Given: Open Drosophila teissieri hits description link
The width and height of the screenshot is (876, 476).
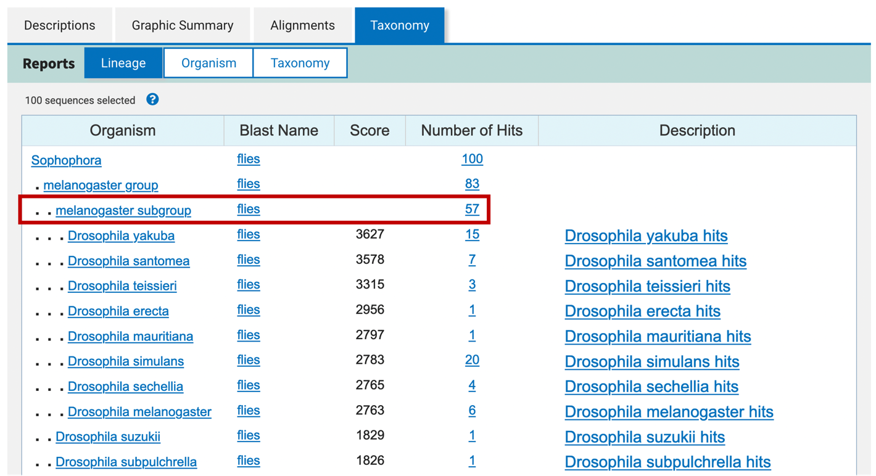Looking at the screenshot, I should pos(647,286).
